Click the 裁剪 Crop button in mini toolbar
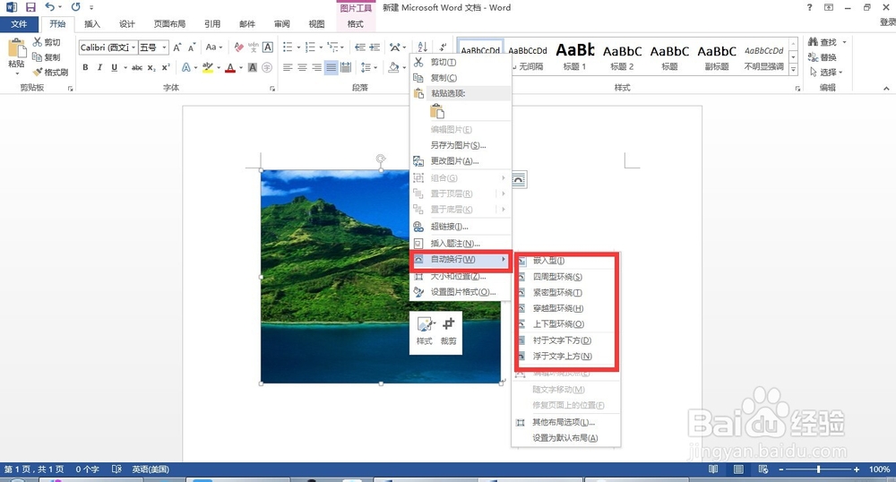Screen dimensions: 896x482 [449, 331]
